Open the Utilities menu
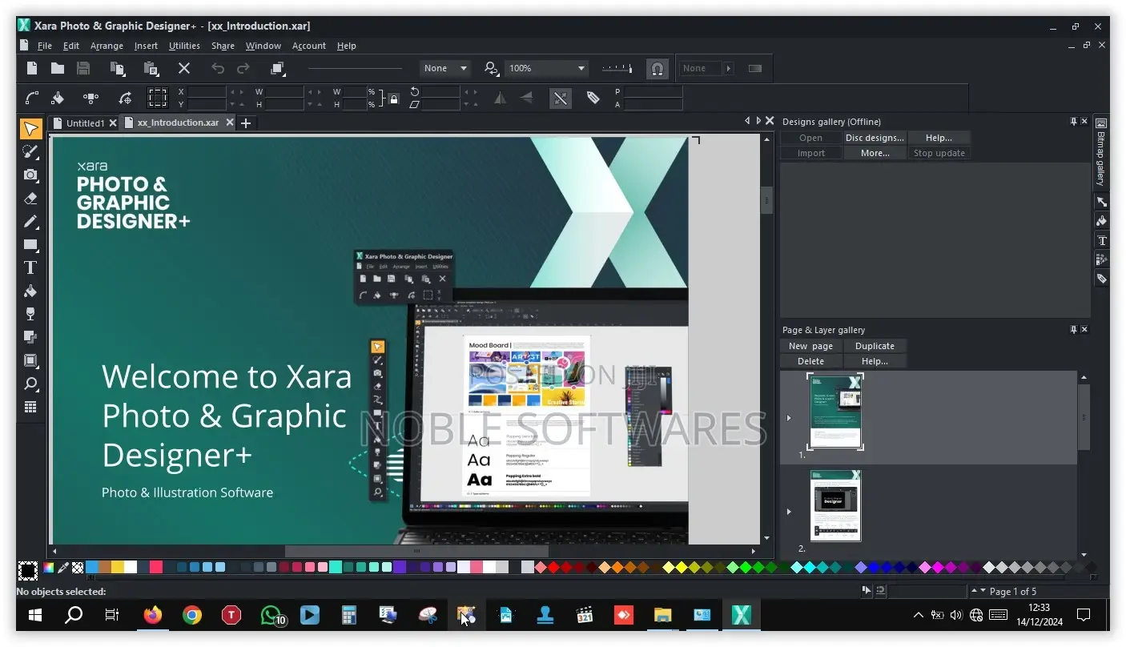This screenshot has width=1126, height=647. coord(184,46)
